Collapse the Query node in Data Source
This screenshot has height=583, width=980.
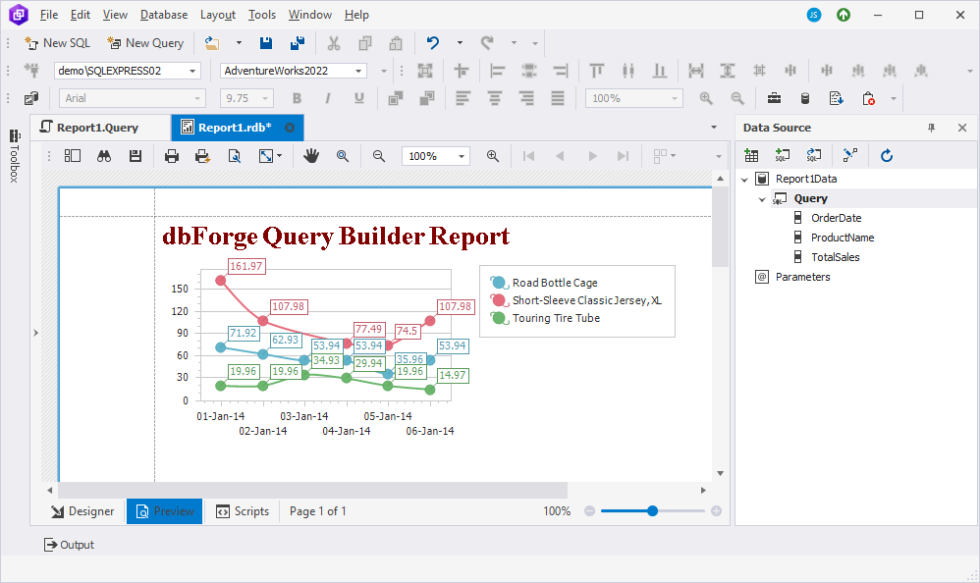click(762, 199)
